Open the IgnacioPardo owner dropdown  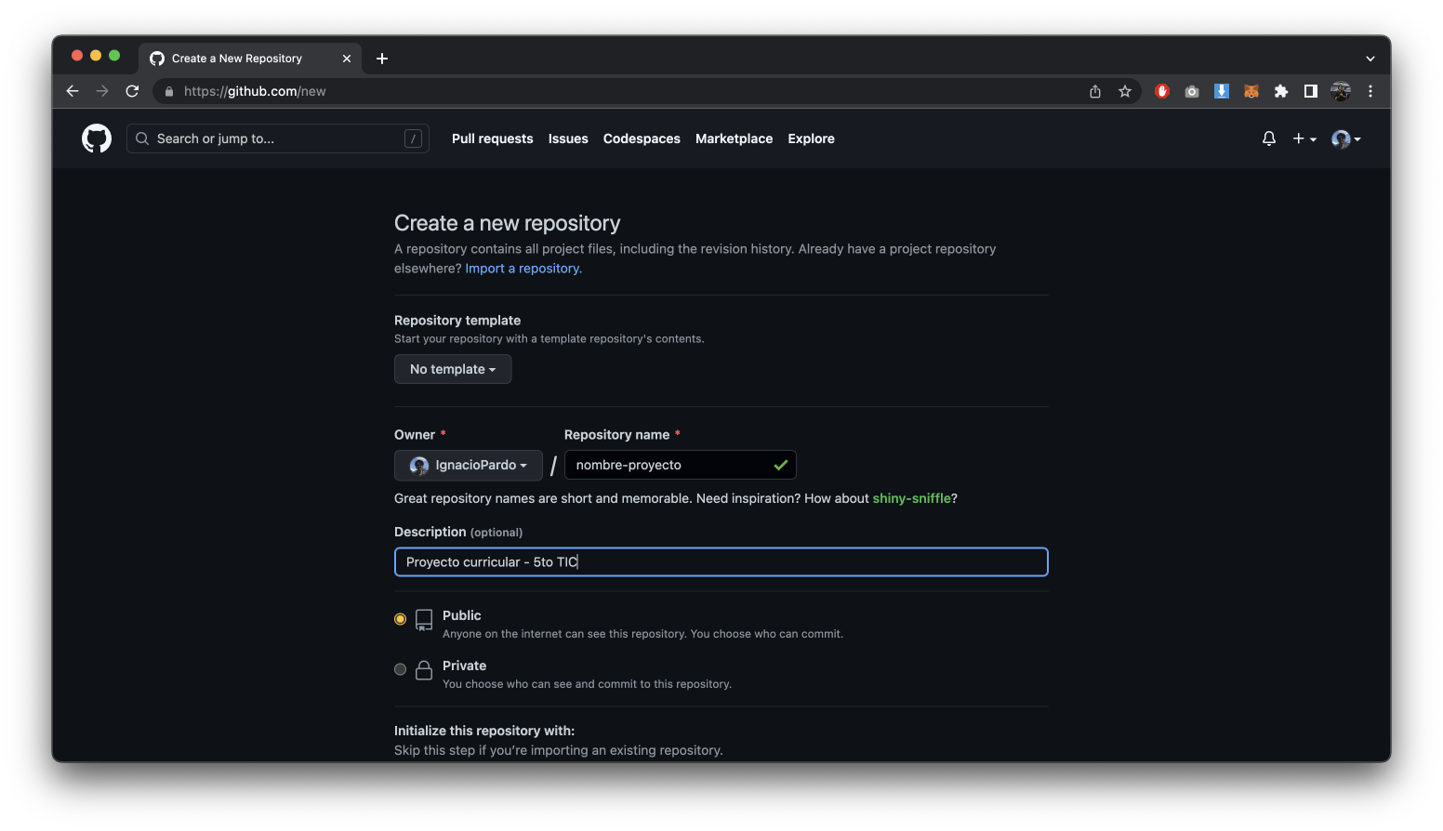pyautogui.click(x=469, y=465)
